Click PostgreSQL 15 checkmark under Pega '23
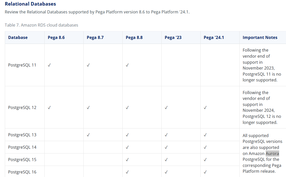The width and height of the screenshot is (286, 177). coord(166,160)
